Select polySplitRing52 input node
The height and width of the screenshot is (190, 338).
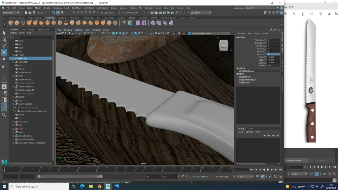coord(247,80)
